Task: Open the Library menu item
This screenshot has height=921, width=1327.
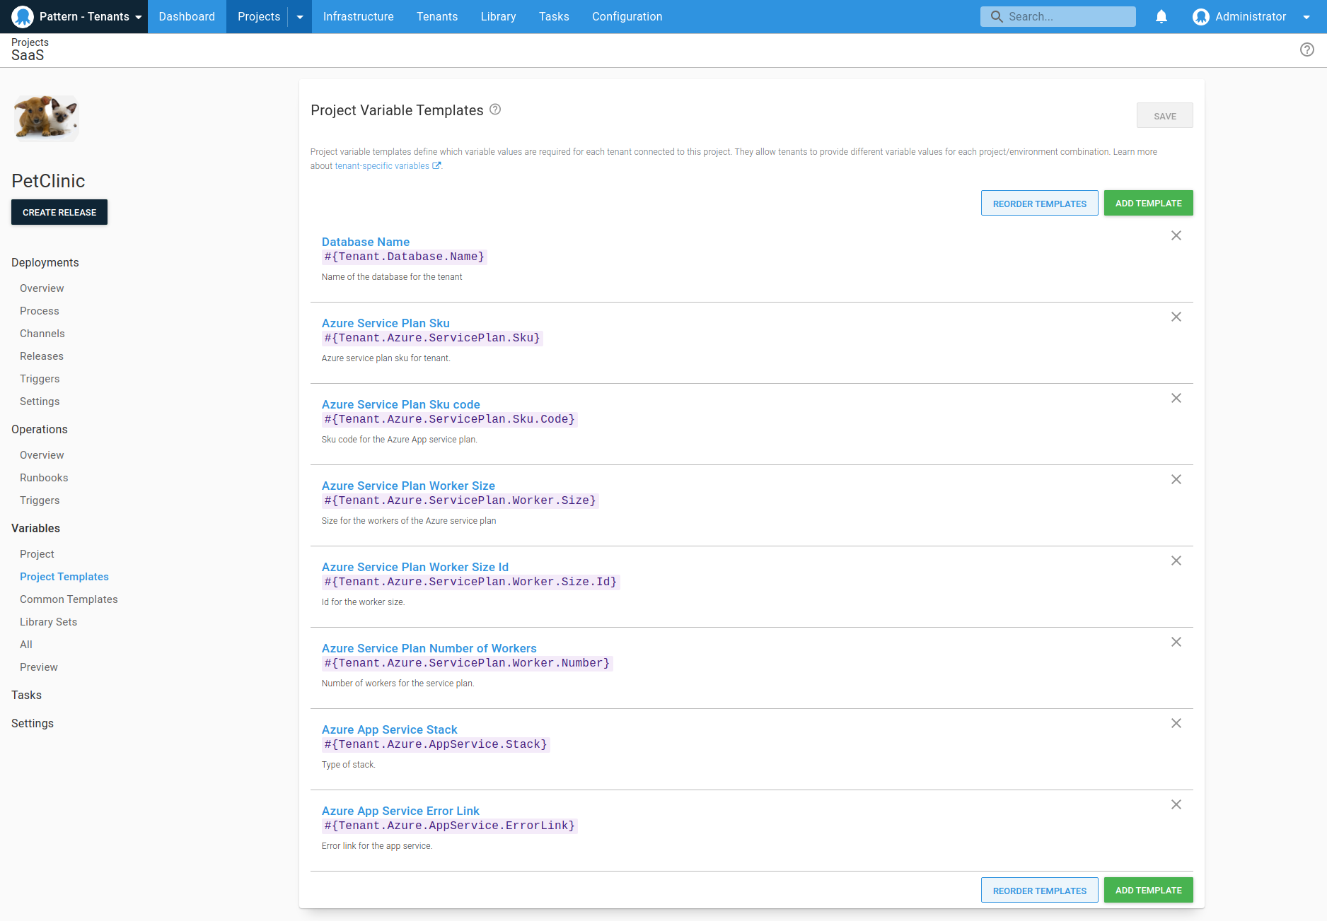Action: (498, 17)
